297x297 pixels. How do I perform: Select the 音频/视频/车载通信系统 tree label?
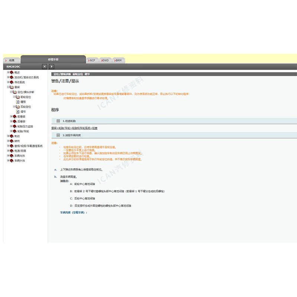(x=29, y=146)
